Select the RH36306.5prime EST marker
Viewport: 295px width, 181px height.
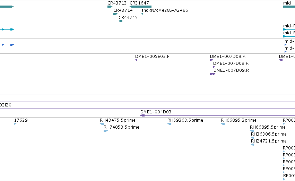[252, 138]
